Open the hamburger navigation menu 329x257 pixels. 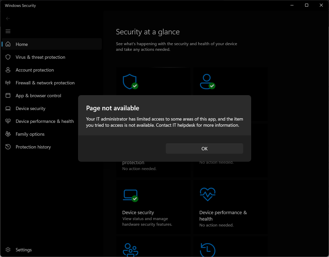click(8, 31)
